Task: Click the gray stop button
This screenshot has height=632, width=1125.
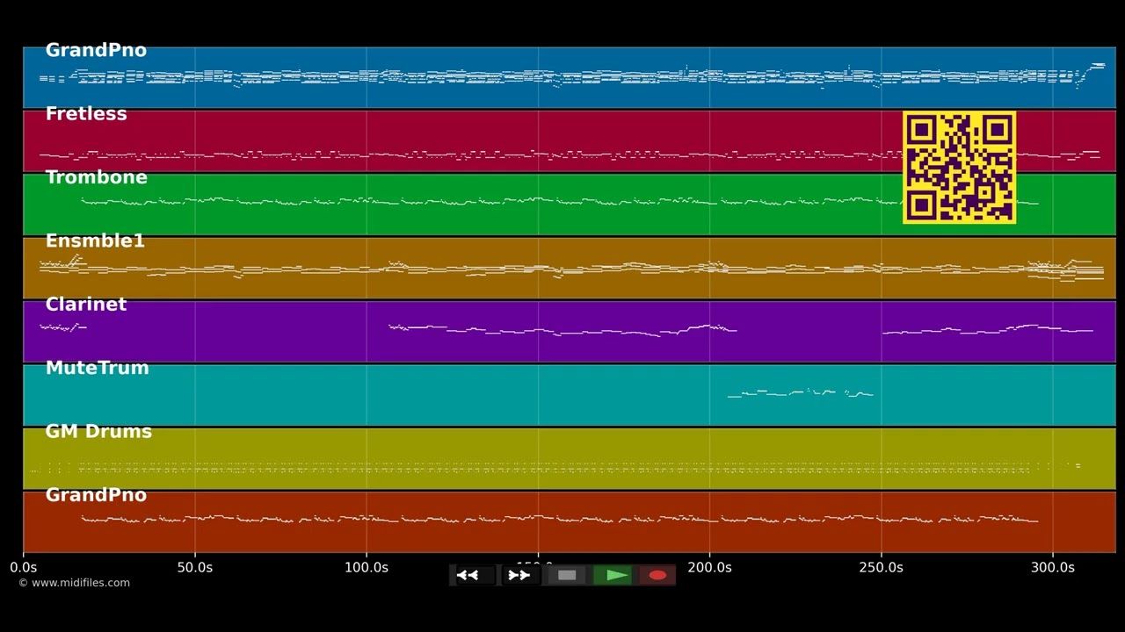Action: tap(567, 575)
